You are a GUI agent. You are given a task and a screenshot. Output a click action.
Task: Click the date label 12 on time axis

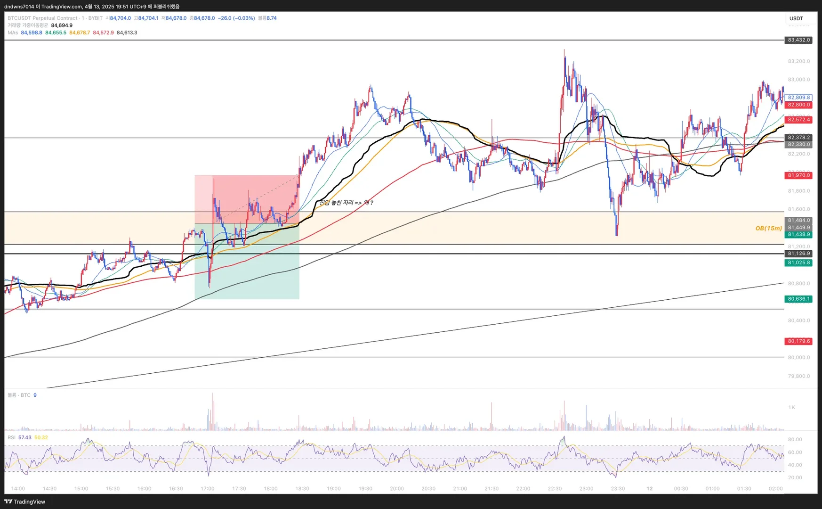coord(649,489)
